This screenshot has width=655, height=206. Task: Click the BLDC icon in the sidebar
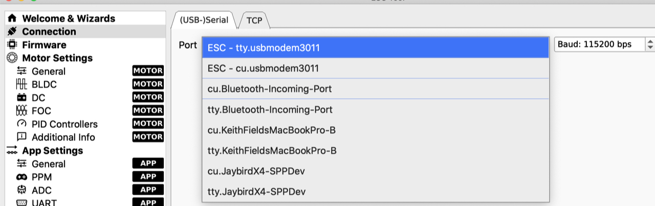[21, 85]
